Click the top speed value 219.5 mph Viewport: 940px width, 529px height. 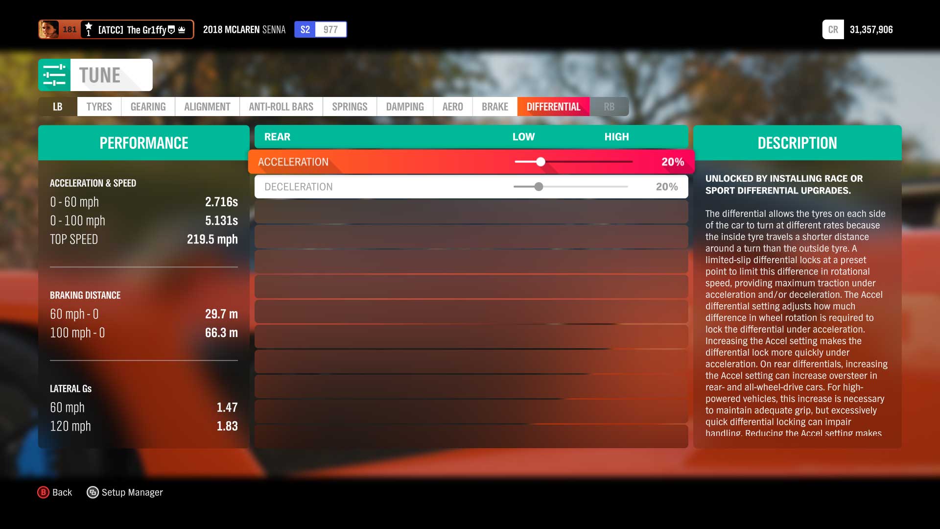click(212, 239)
